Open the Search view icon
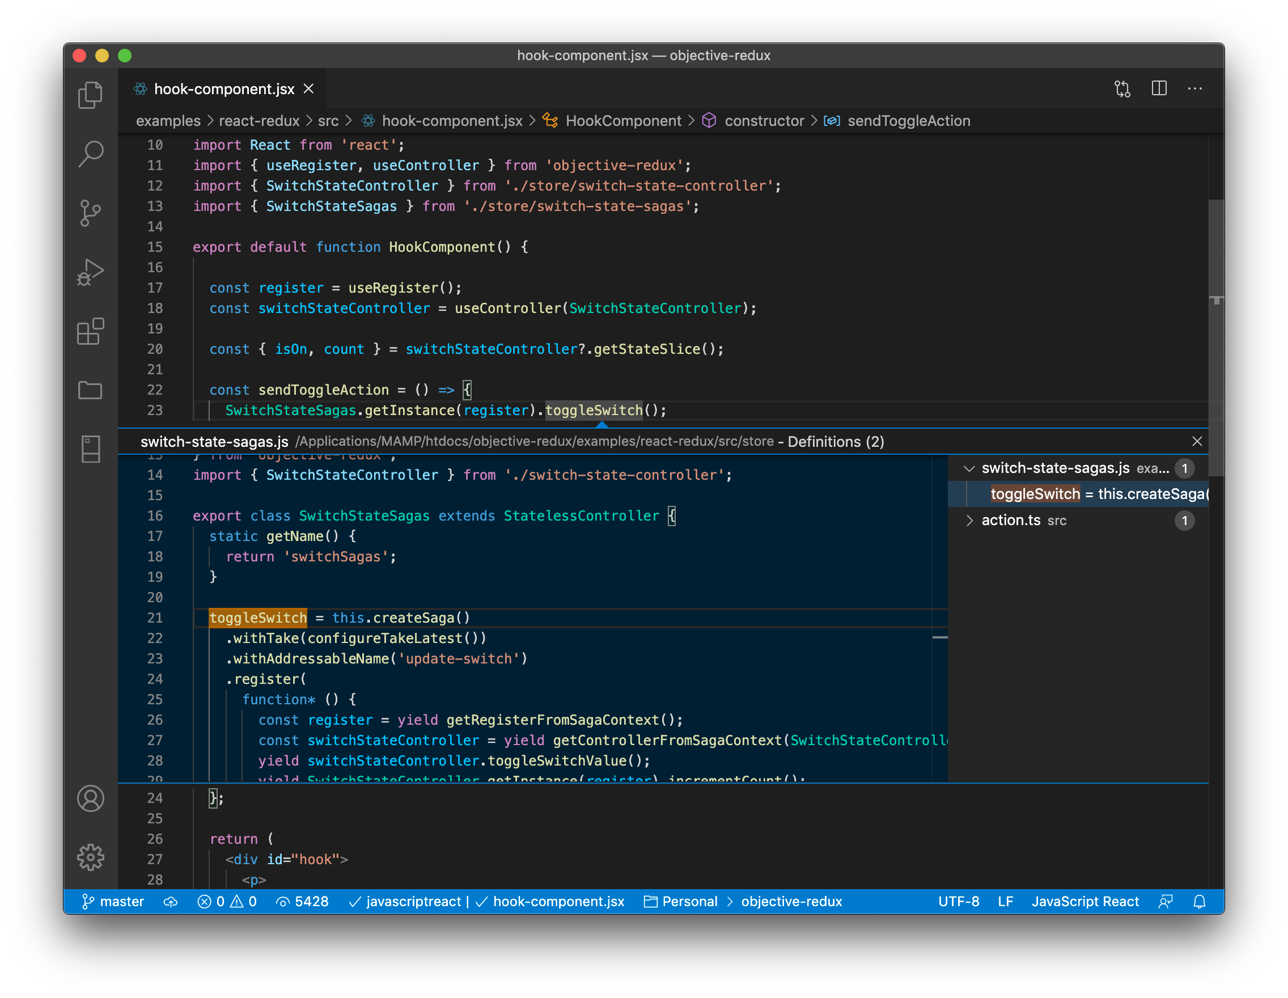This screenshot has width=1288, height=998. coord(90,154)
